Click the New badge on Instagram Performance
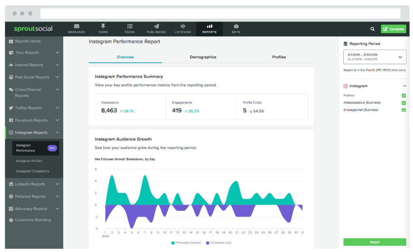The width and height of the screenshot is (413, 252). 53,148
